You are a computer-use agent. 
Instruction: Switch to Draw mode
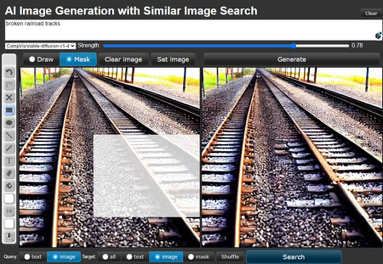click(x=41, y=59)
